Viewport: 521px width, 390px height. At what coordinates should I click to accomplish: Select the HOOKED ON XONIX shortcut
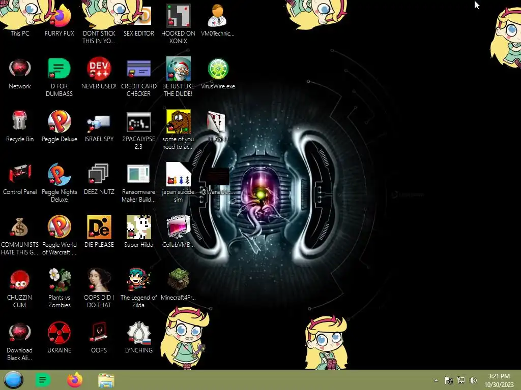(179, 24)
